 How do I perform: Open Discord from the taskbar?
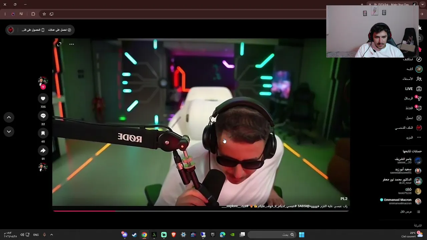click(124, 235)
